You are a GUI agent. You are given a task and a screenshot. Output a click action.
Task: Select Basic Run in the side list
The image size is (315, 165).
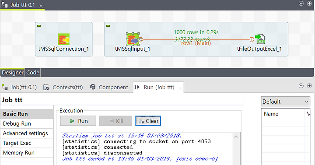click(27, 114)
